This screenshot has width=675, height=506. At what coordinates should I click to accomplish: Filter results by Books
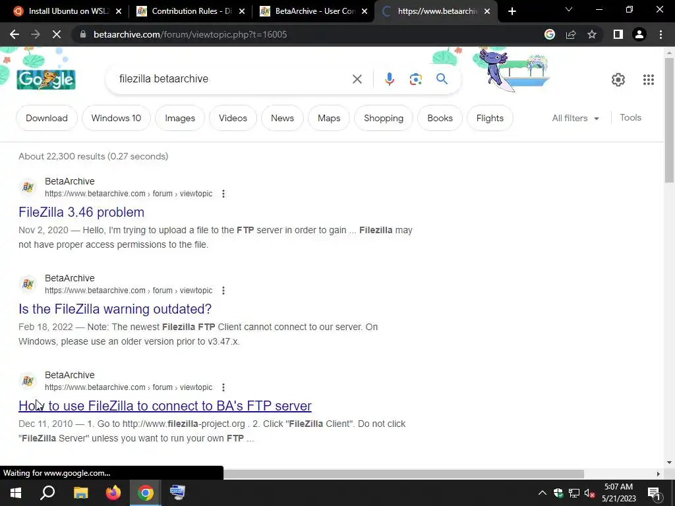click(x=440, y=118)
